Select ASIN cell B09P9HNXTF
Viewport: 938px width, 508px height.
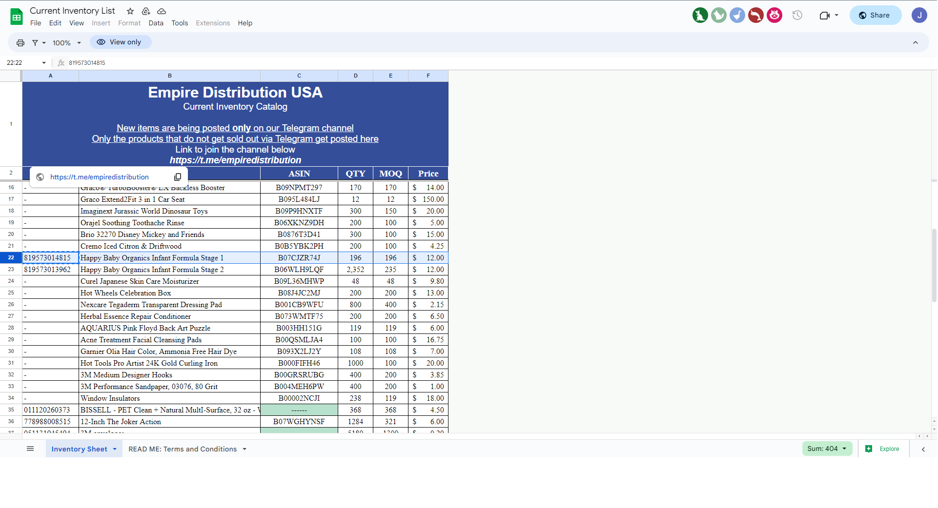point(299,211)
